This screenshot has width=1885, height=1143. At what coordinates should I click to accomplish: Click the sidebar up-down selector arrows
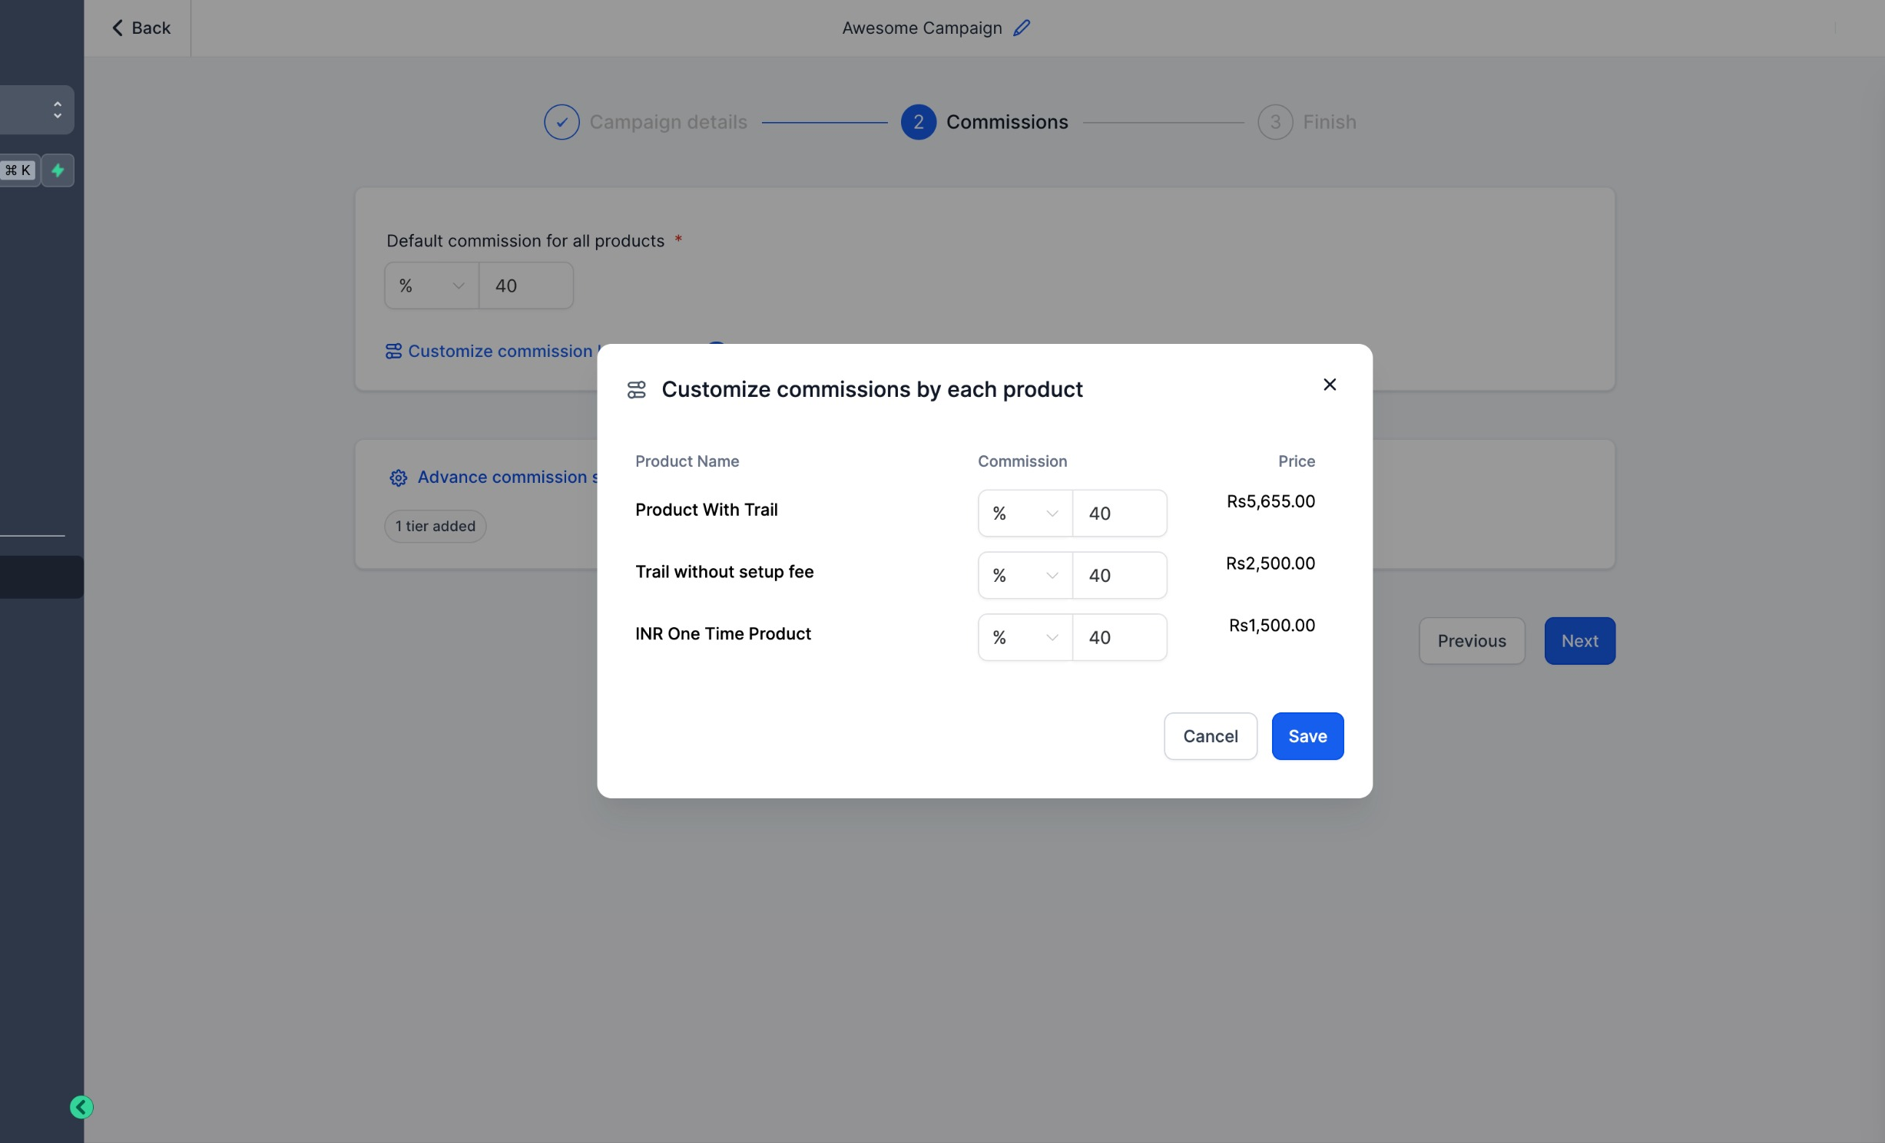click(x=57, y=110)
